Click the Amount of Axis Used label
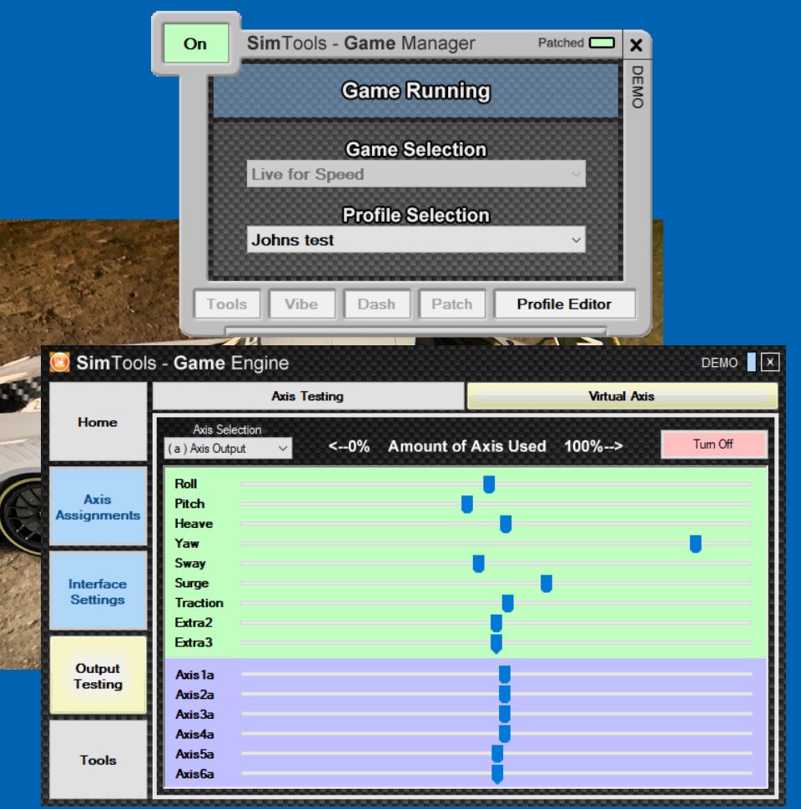Image resolution: width=801 pixels, height=809 pixels. [x=467, y=446]
